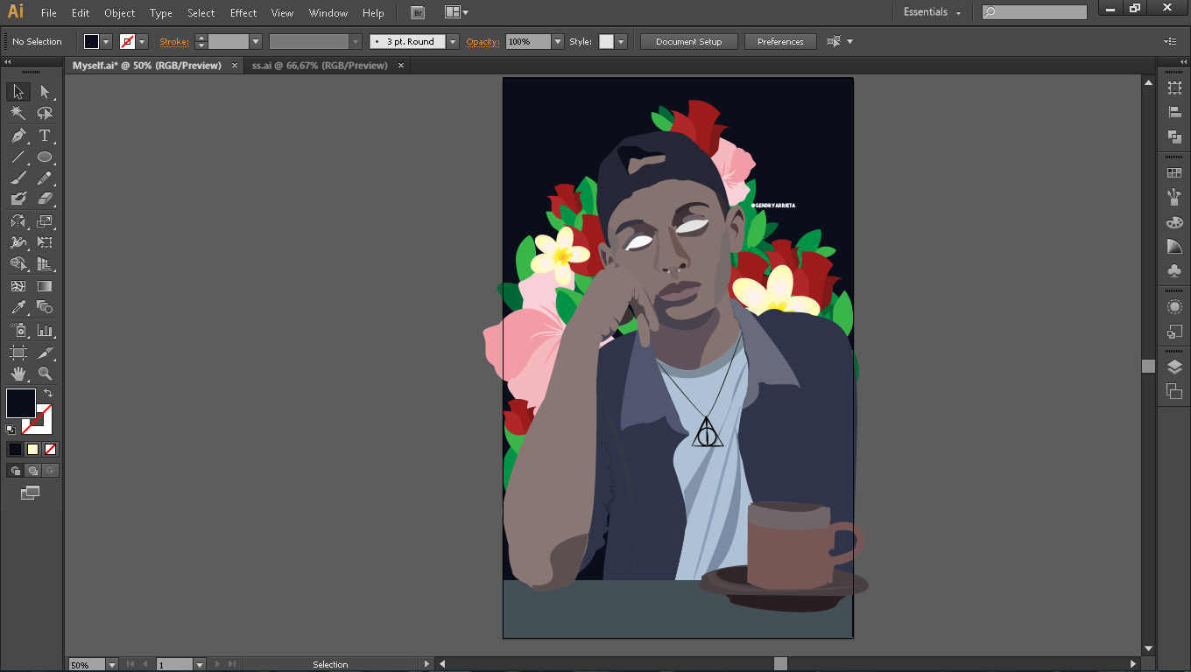Set fill to None button
This screenshot has height=672, width=1191.
(x=50, y=450)
